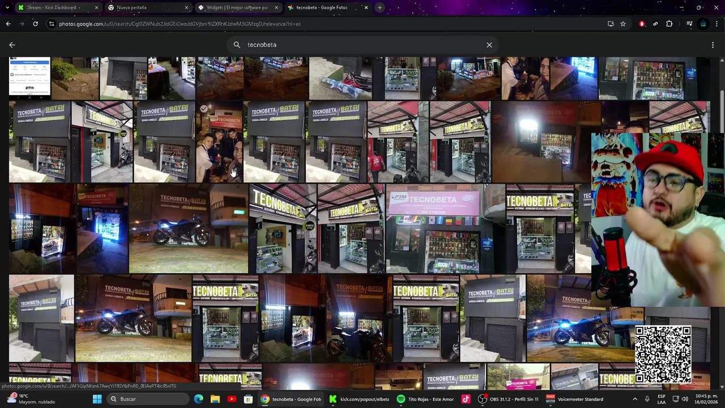Switch to the Widgets software tab

[238, 7]
